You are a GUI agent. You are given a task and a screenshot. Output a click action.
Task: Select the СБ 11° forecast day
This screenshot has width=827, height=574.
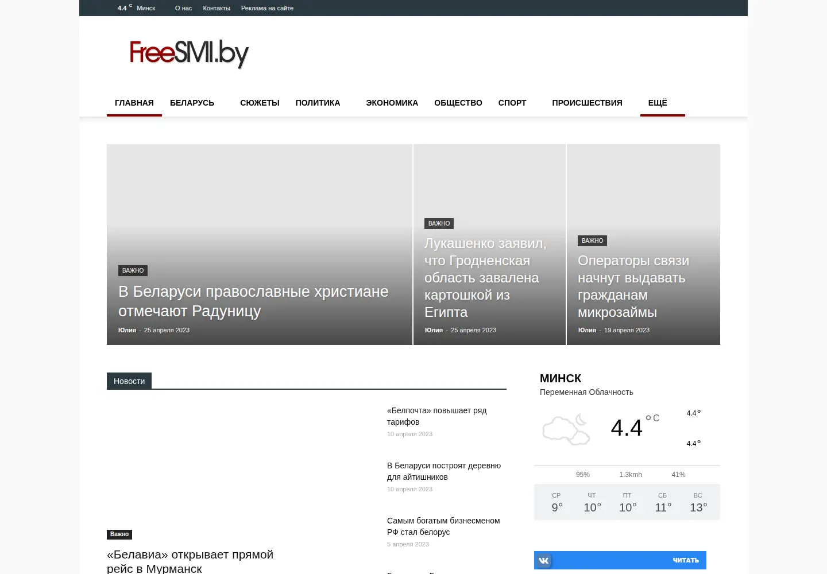[x=663, y=502]
